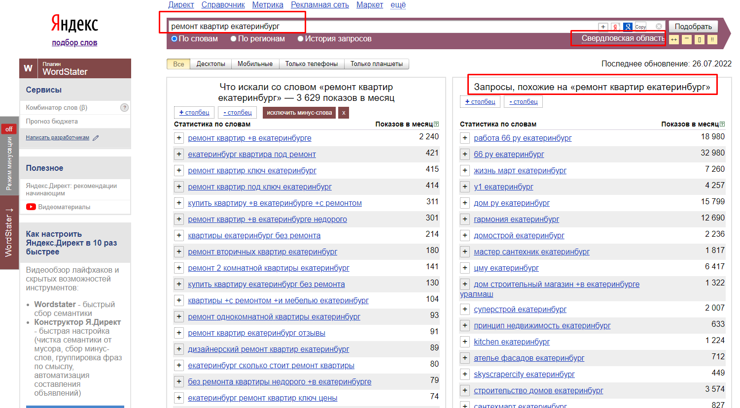Click plus box for kitchen екатеринбург
740x408 pixels.
pos(464,342)
